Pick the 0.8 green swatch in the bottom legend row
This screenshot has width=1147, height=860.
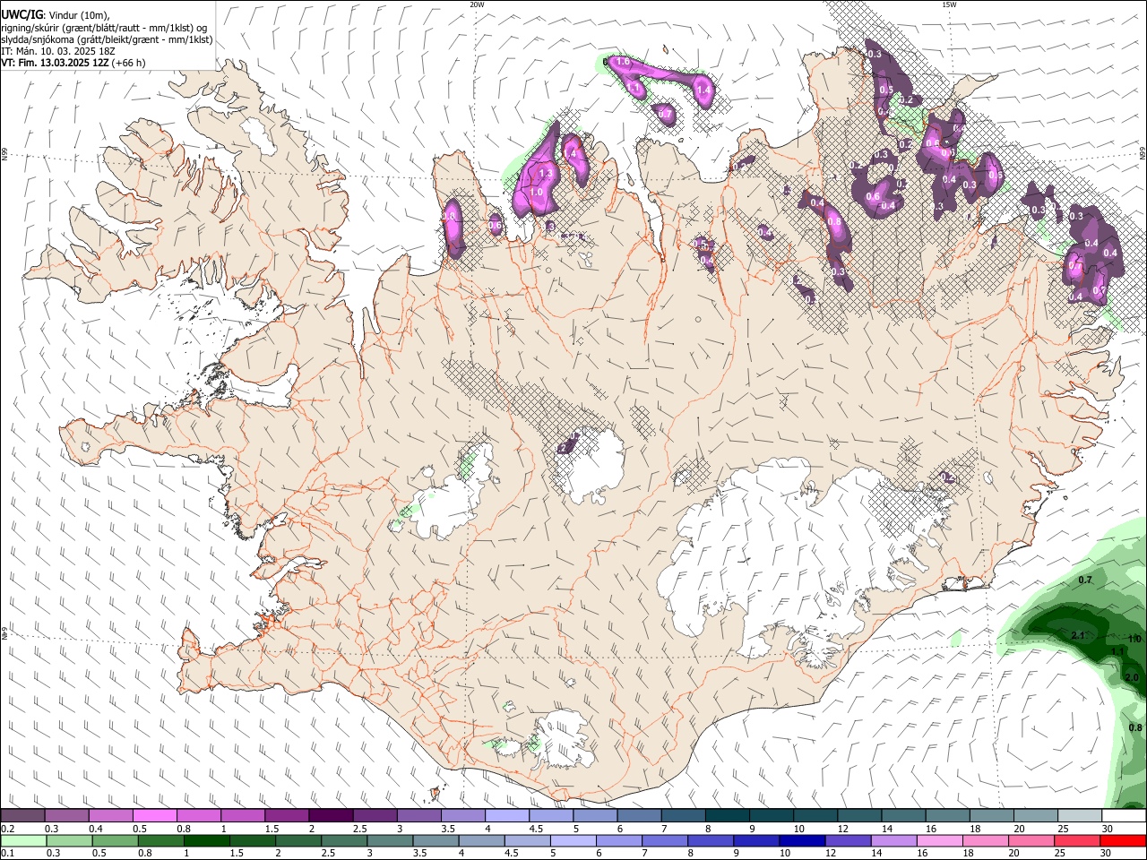click(160, 841)
